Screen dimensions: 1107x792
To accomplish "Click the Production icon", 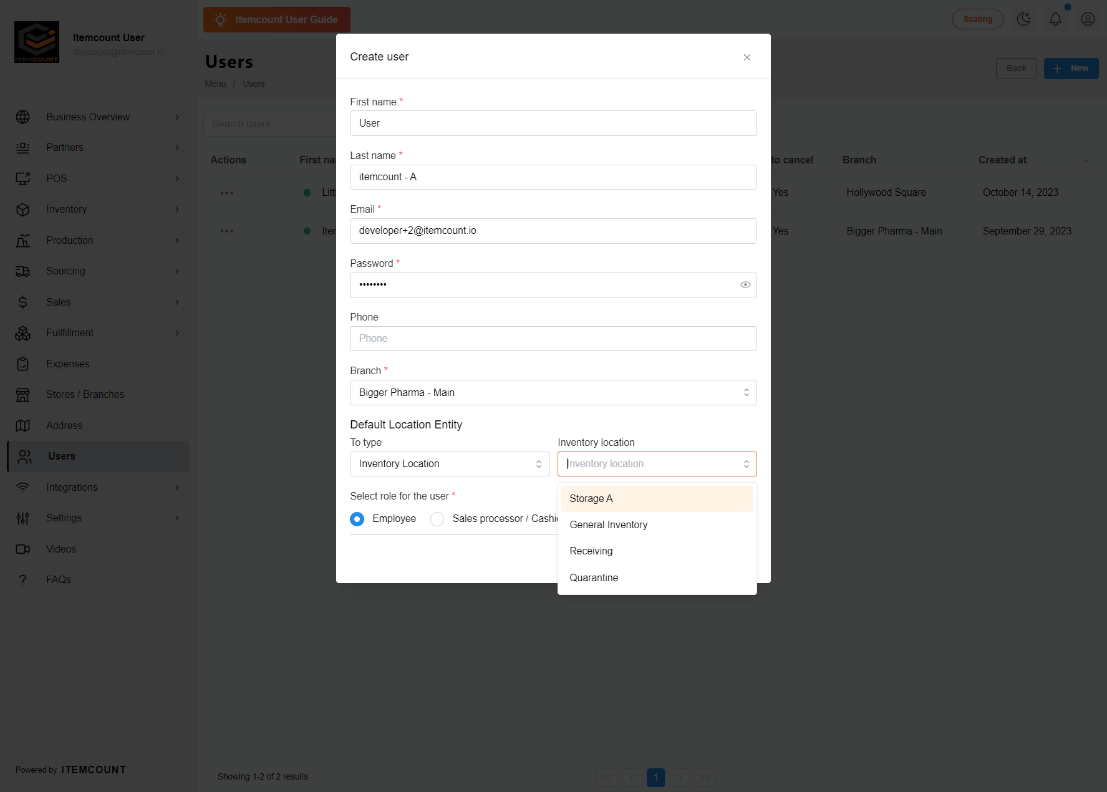I will [x=23, y=241].
